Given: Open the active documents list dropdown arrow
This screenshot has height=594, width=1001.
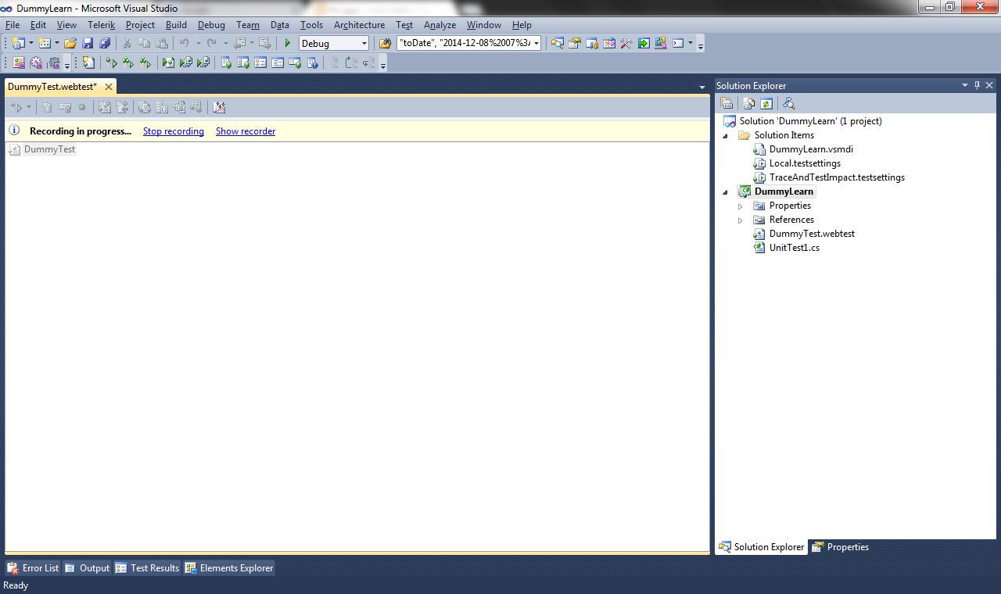Looking at the screenshot, I should 702,87.
